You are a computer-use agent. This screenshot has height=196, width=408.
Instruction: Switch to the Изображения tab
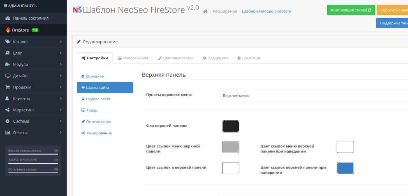point(133,58)
